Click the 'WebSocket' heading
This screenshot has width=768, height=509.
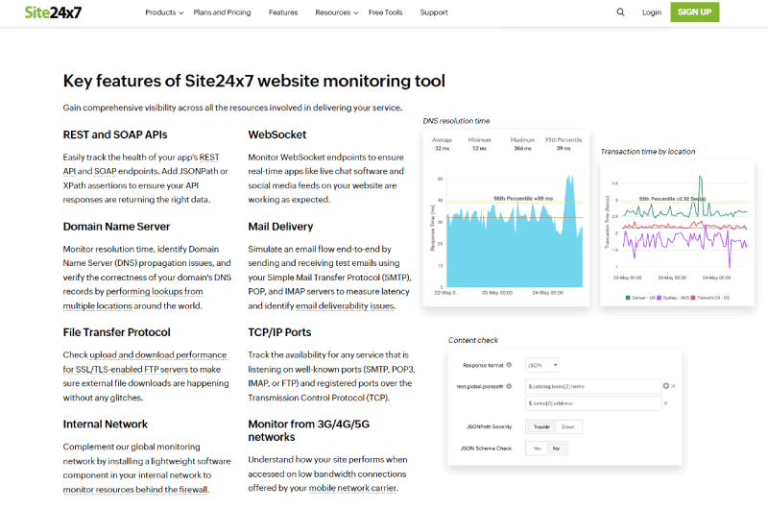coord(276,134)
